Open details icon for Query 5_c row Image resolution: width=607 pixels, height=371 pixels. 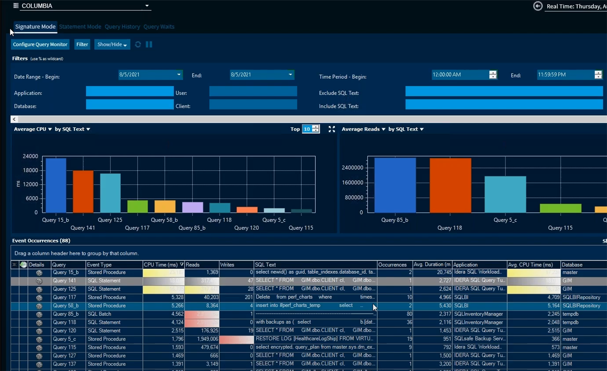(39, 339)
